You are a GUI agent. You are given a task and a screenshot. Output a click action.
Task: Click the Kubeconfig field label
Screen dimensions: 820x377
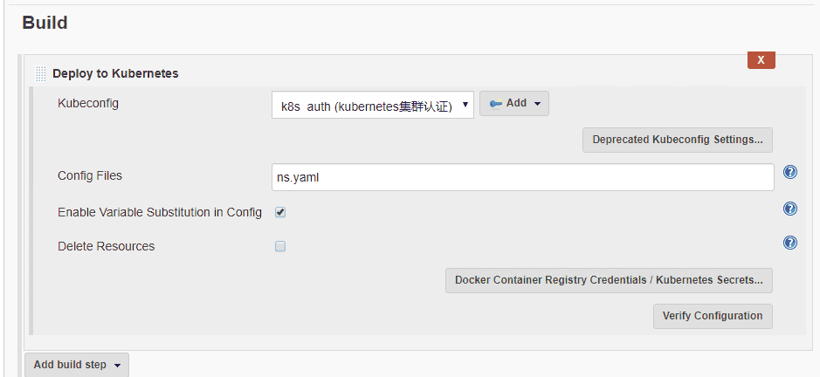coord(88,103)
